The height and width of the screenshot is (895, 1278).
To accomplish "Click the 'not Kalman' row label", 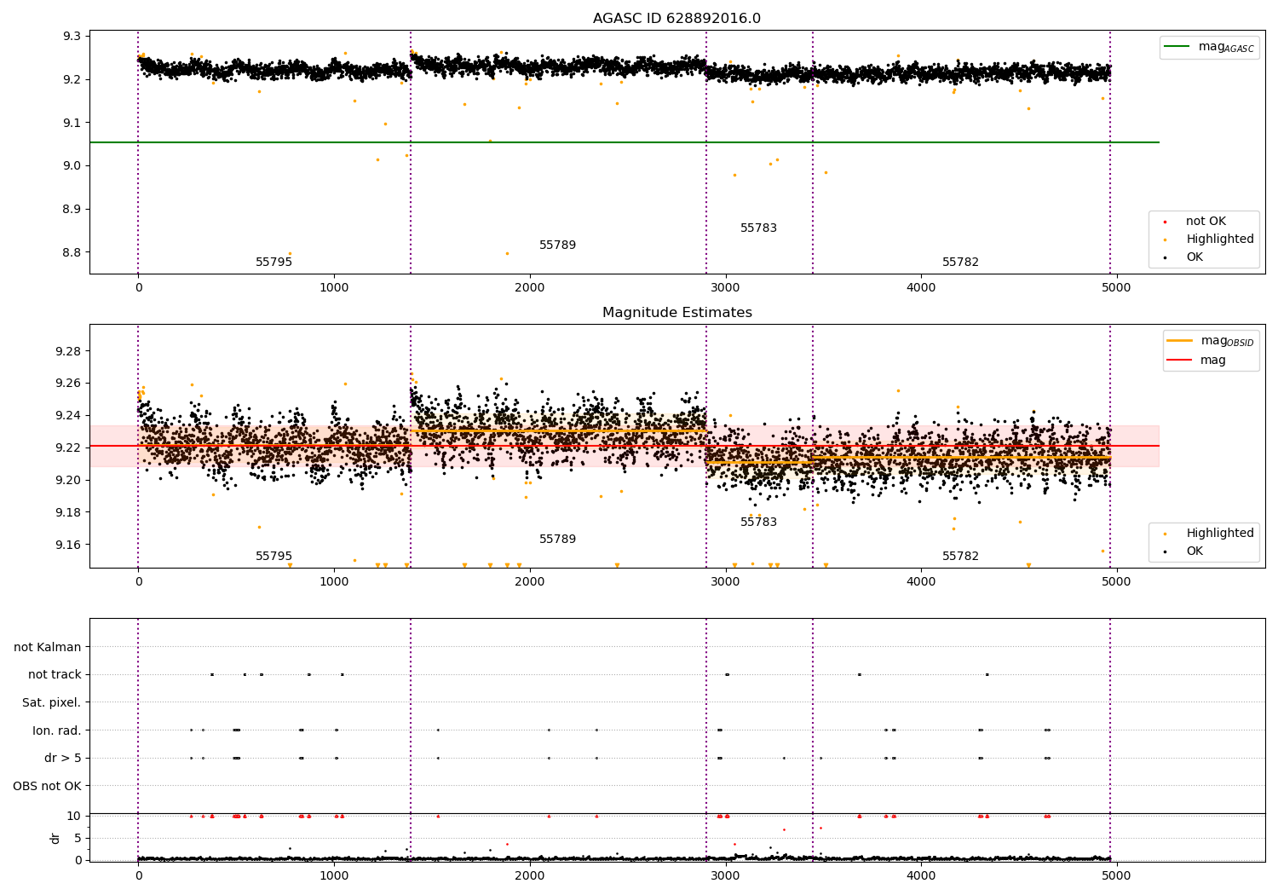I will click(x=48, y=647).
